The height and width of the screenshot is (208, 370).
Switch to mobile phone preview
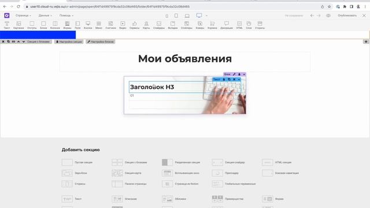pos(167,16)
